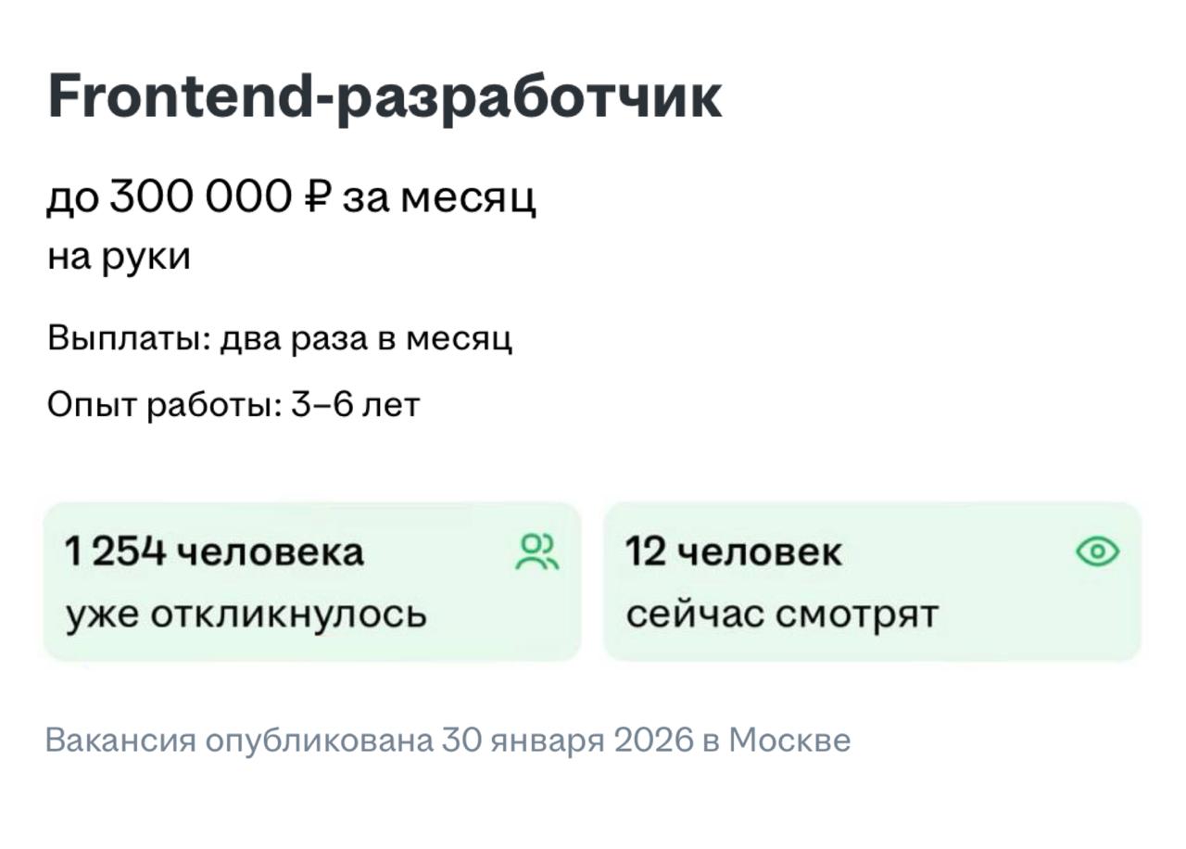Click the сейчас смотрят caption

point(782,615)
